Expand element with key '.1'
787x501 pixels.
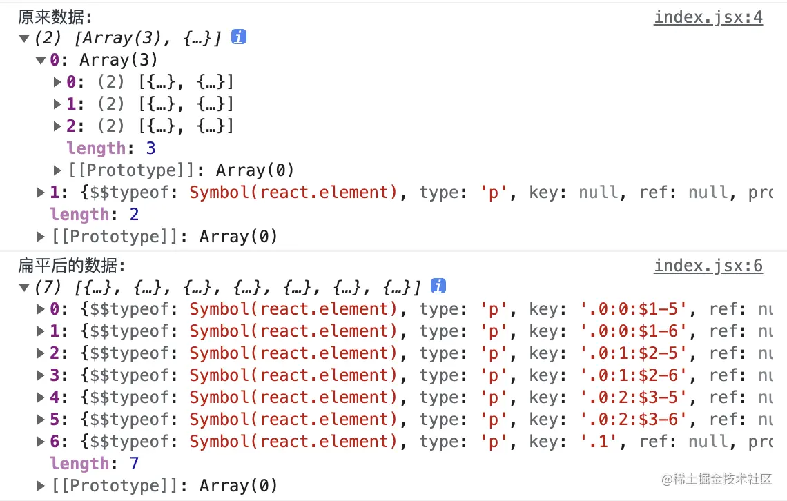click(x=41, y=442)
